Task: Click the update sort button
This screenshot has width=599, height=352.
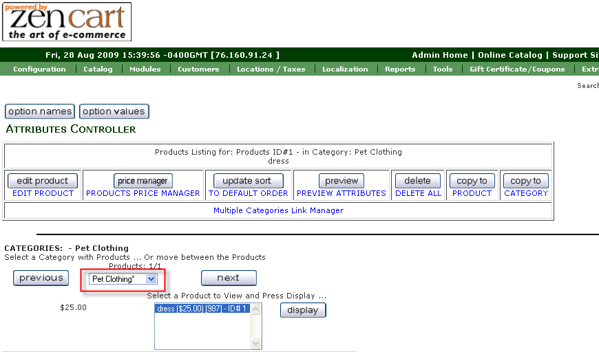Action: (x=248, y=181)
